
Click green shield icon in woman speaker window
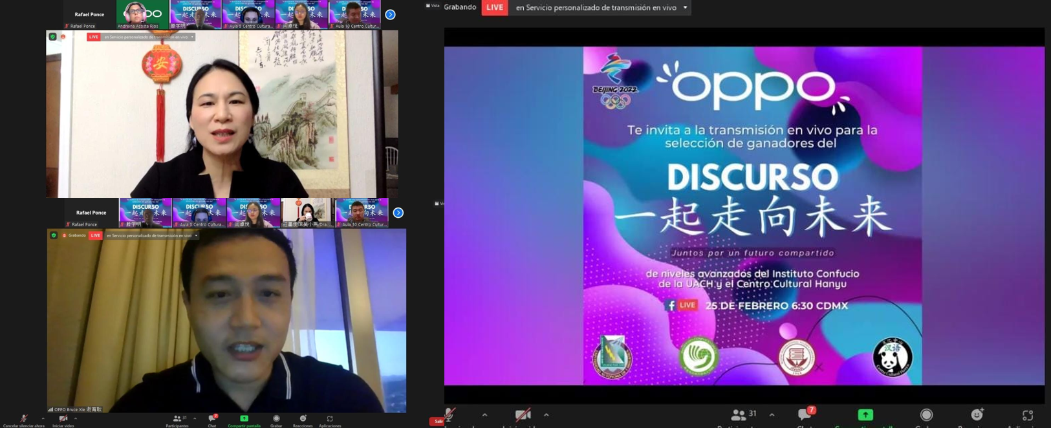coord(53,37)
